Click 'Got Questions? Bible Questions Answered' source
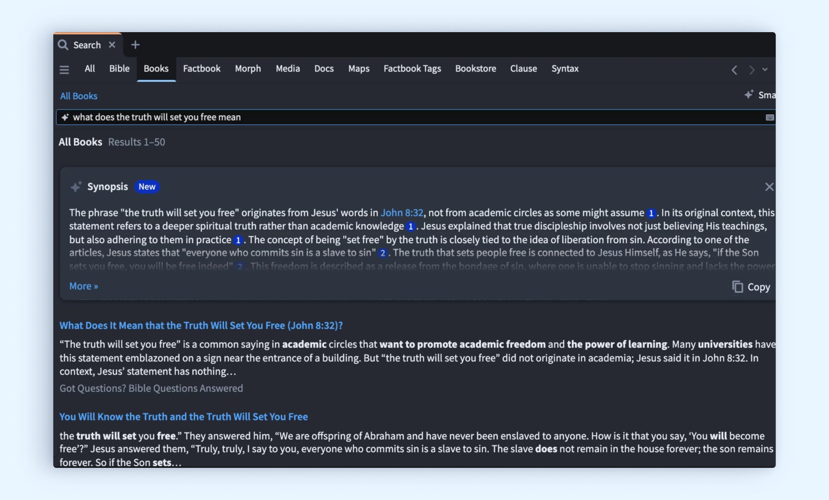This screenshot has height=500, width=829. 151,388
